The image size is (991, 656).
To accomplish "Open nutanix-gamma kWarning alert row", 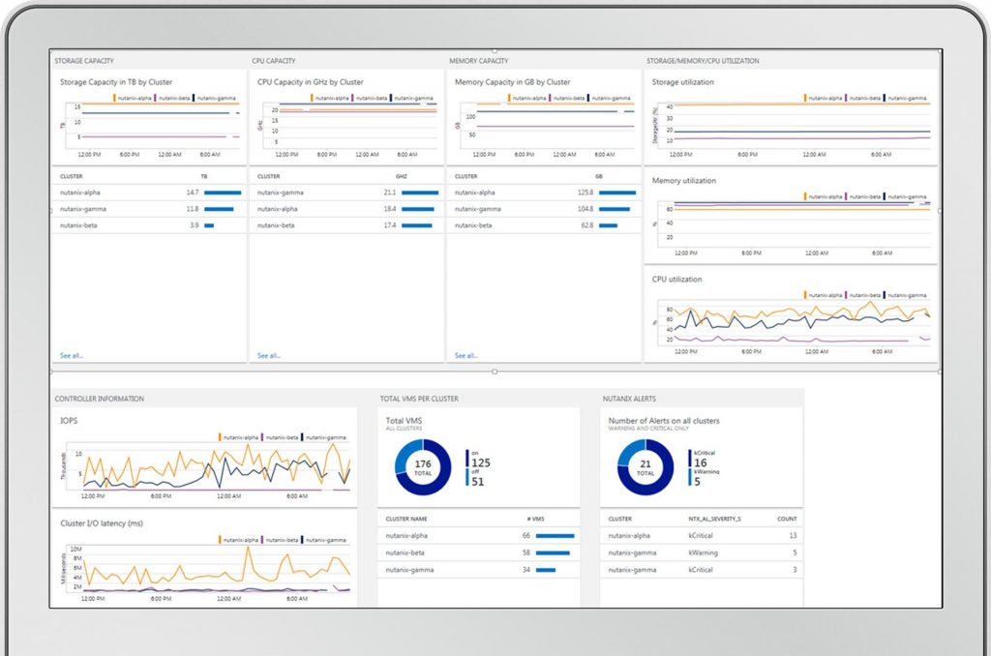I will click(x=702, y=553).
